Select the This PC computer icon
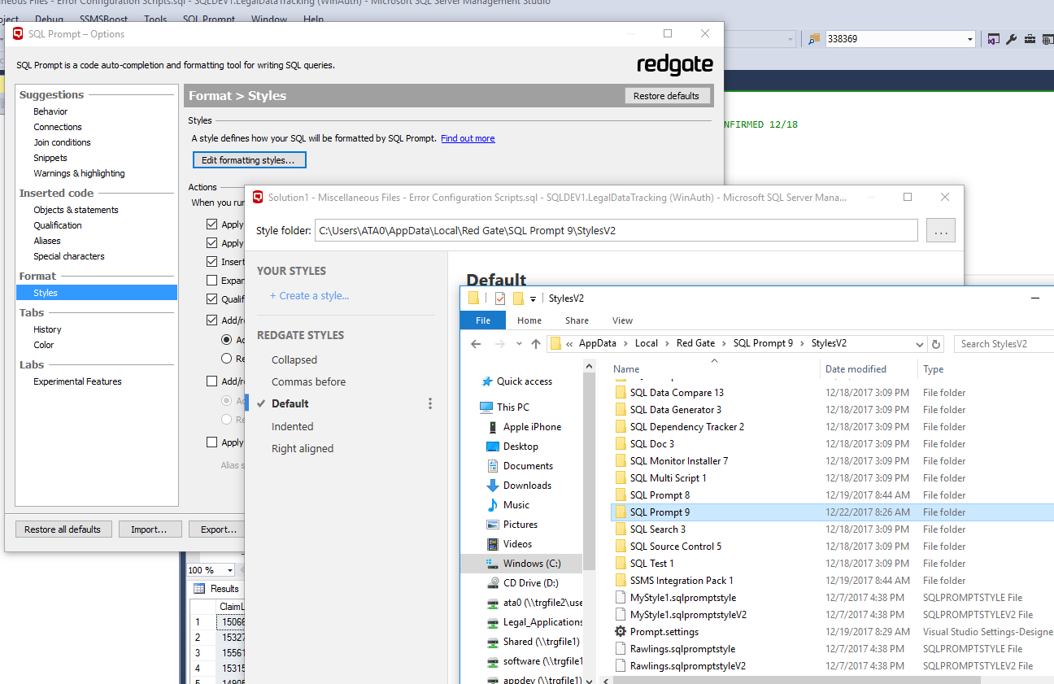 486,407
